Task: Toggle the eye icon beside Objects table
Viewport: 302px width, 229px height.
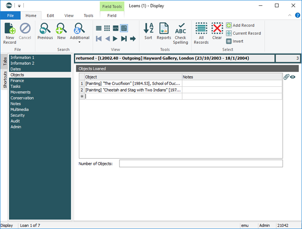Action: 293,77
